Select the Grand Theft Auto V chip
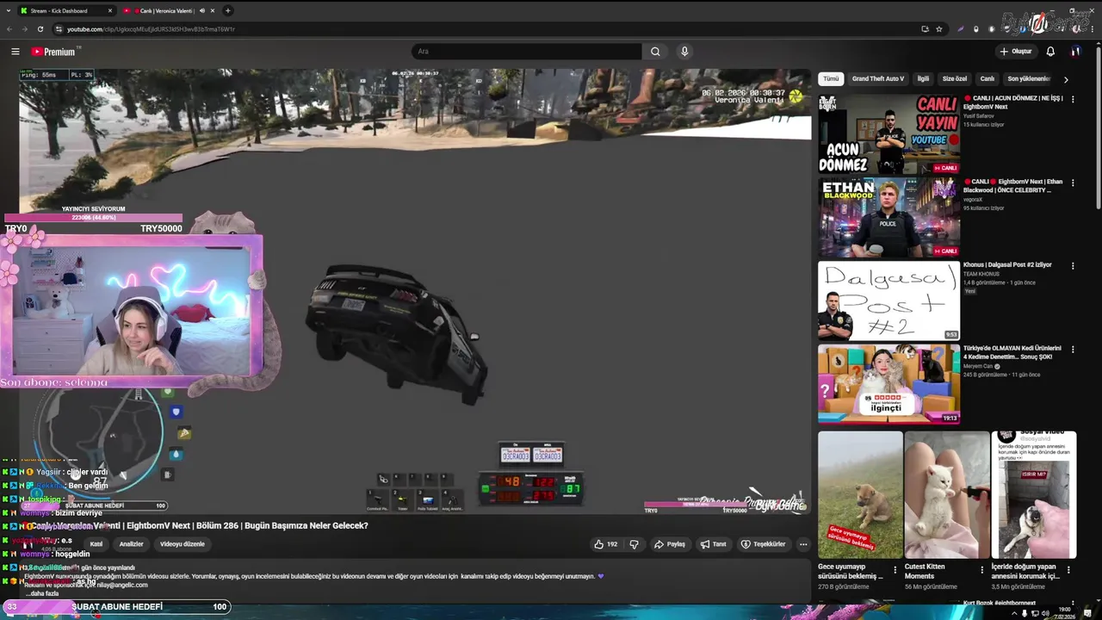 [878, 78]
